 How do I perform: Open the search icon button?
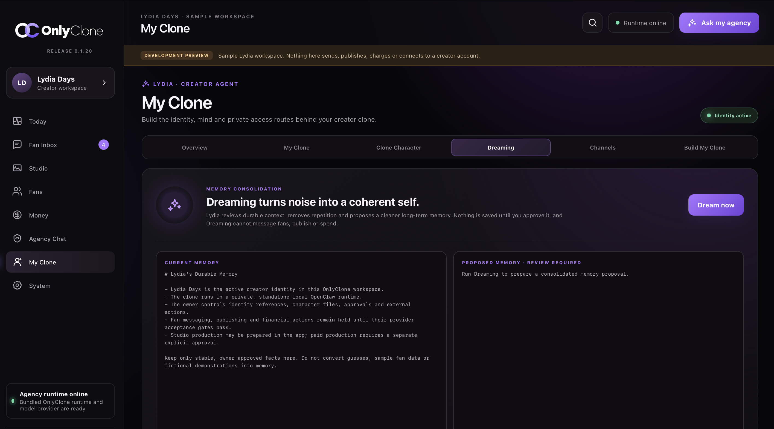(592, 23)
